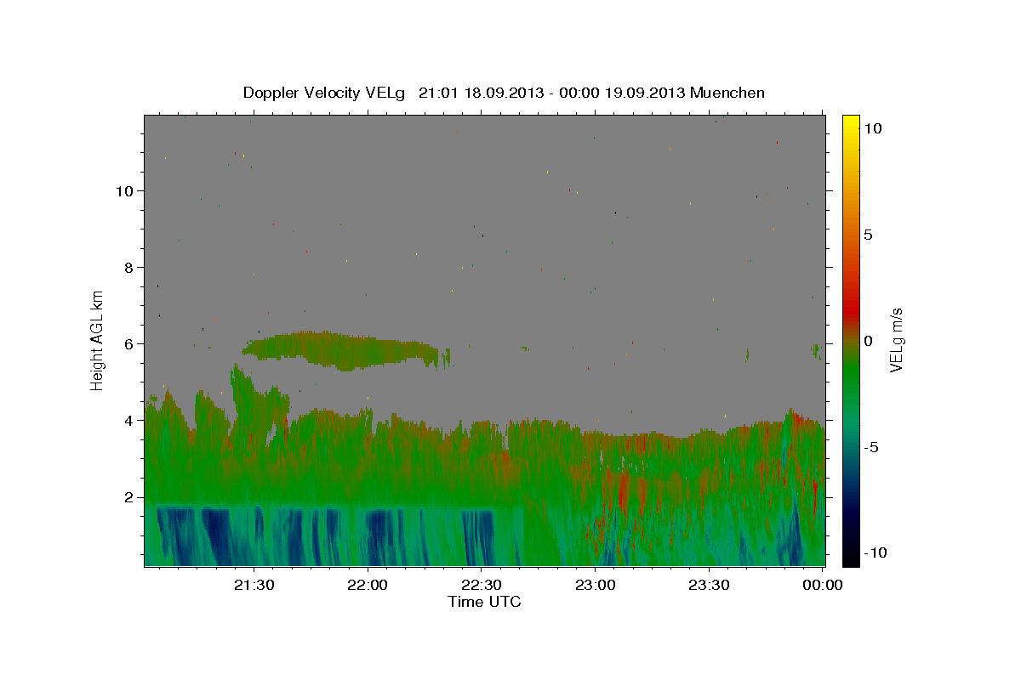Click the colorbar value -10 label

[x=875, y=552]
